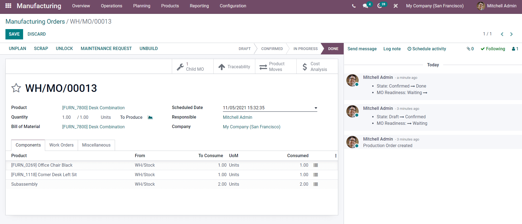Open details list icon for Office Chair Black
The width and height of the screenshot is (522, 224).
(x=316, y=165)
